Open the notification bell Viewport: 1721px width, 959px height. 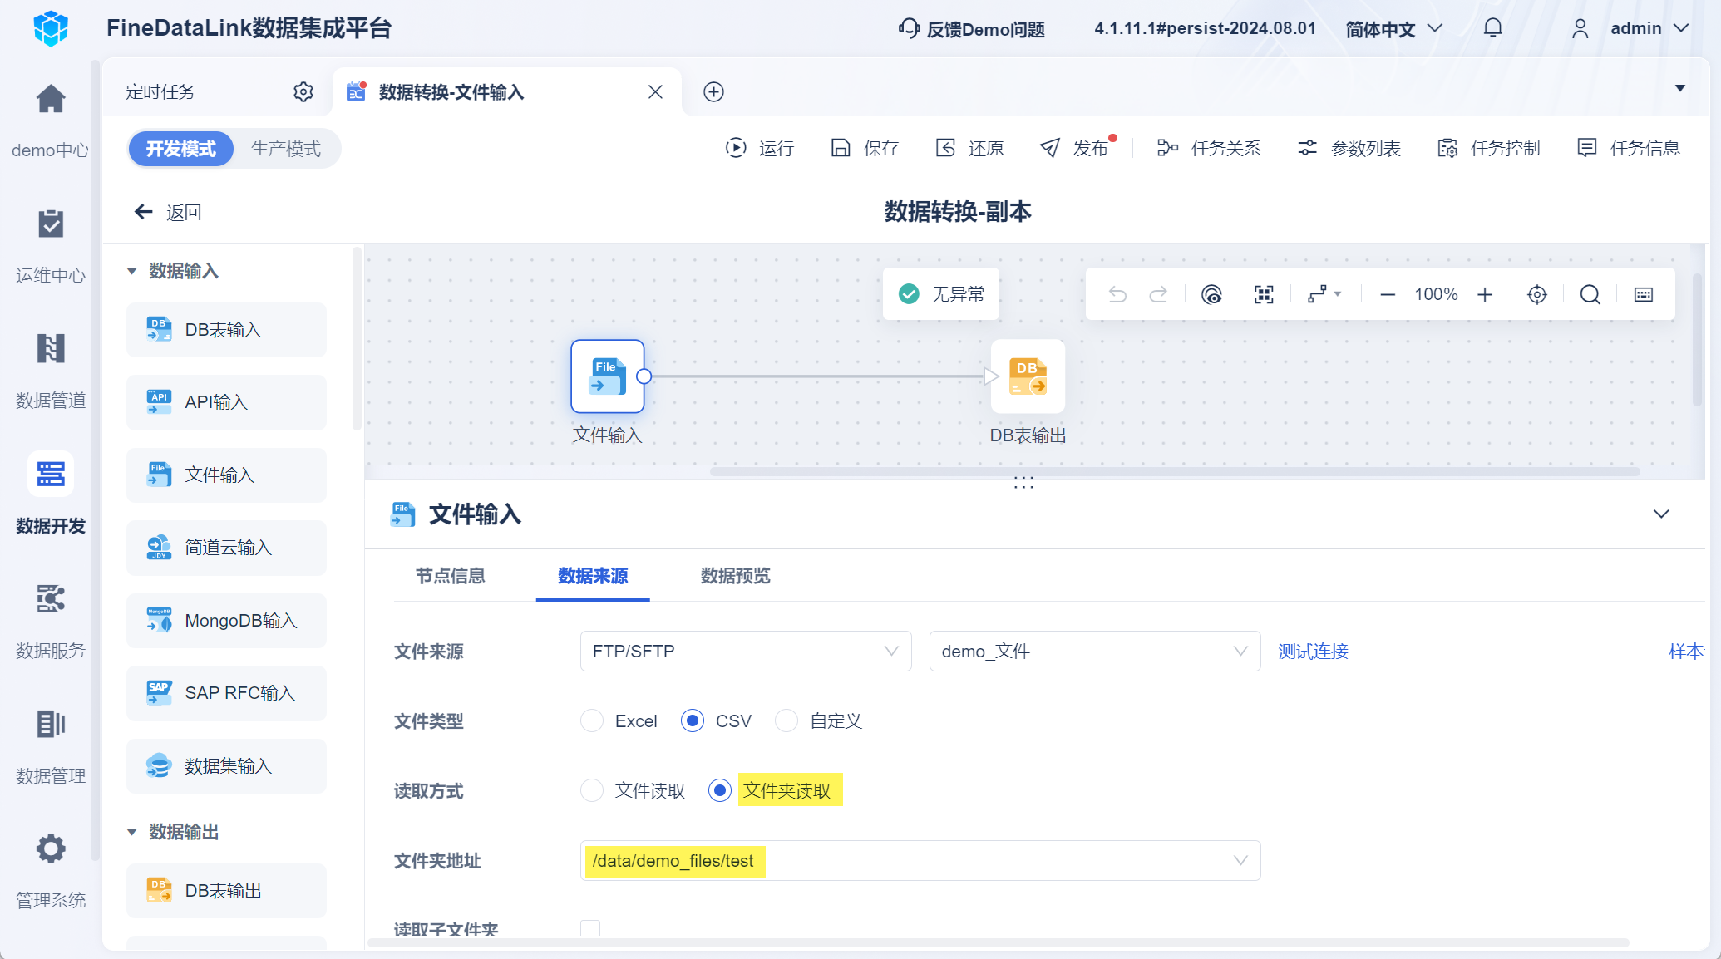(1493, 28)
